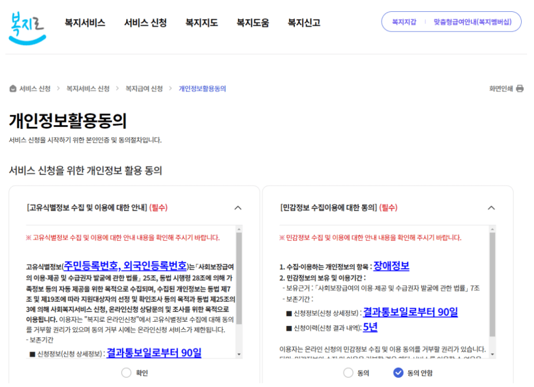The height and width of the screenshot is (387, 534).
Task: Collapse the 민감정보 수집이용 동의 panel
Action: click(491, 208)
